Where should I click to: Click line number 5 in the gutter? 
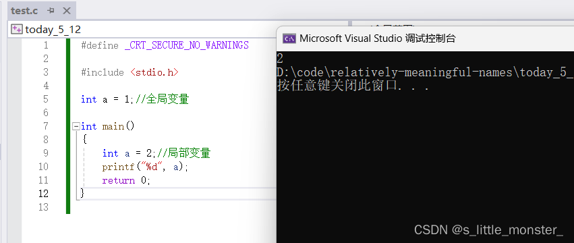click(x=45, y=99)
